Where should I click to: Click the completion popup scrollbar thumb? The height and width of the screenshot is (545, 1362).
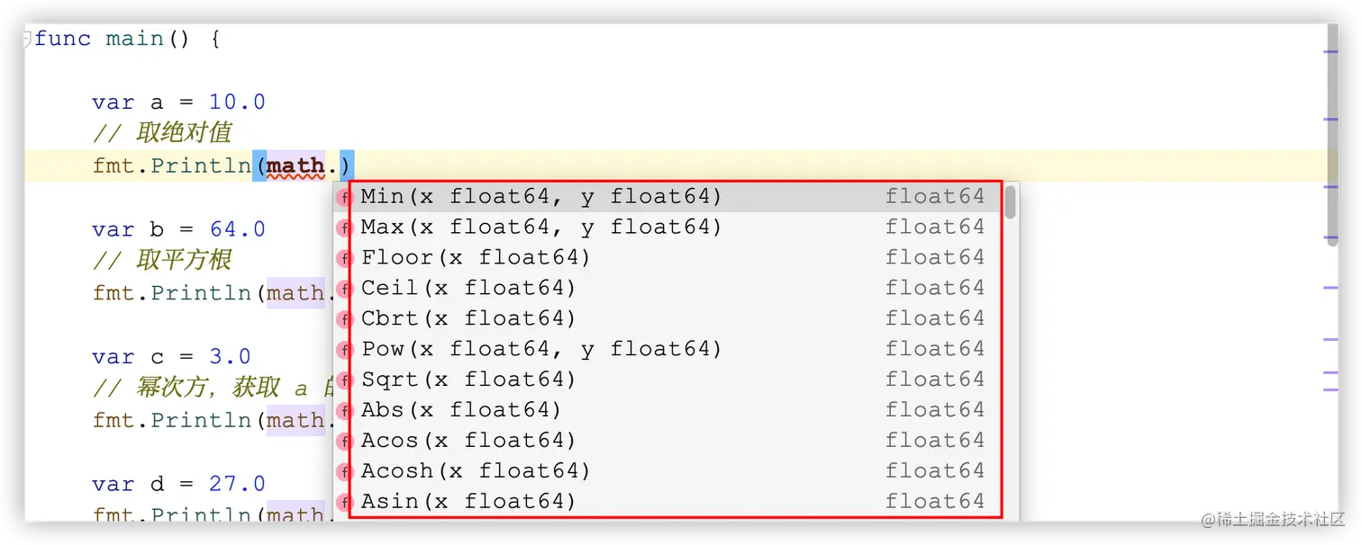pos(1011,201)
